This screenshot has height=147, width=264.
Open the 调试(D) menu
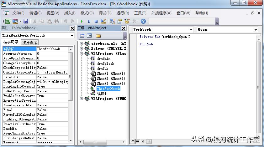click(x=105, y=13)
